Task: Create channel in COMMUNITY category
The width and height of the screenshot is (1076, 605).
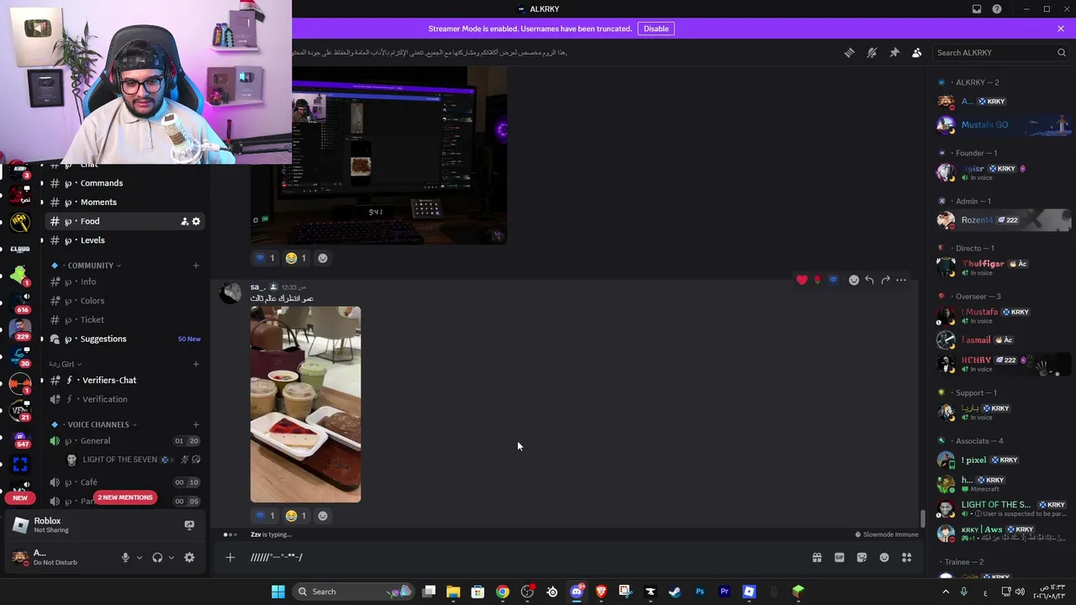Action: pos(196,266)
